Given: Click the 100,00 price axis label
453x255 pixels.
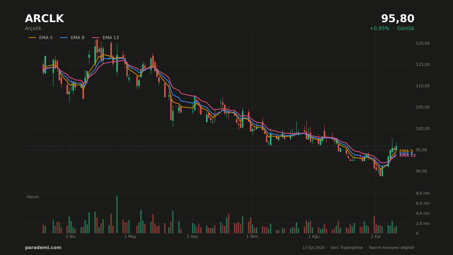Looking at the screenshot, I should coord(423,129).
